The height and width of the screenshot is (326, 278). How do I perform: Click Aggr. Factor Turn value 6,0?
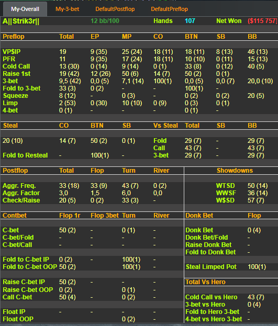tap(126, 193)
